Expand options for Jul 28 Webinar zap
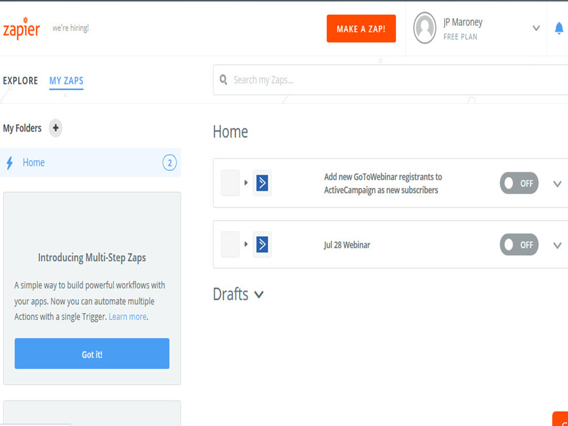This screenshot has height=426, width=568. coord(557,245)
